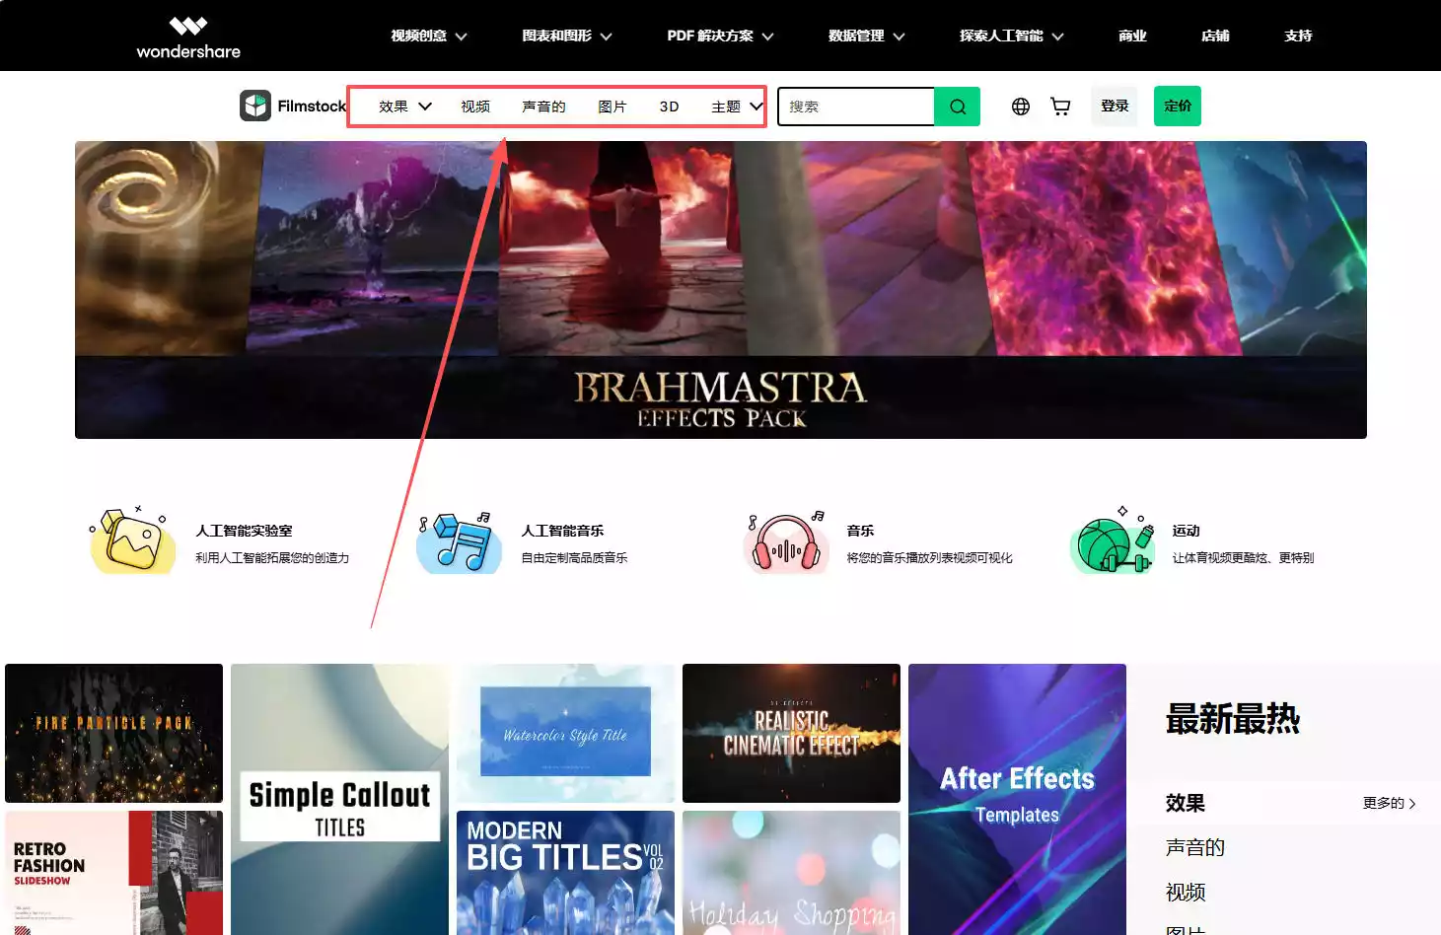Open the 主题 dropdown
The height and width of the screenshot is (935, 1441).
[x=737, y=107]
